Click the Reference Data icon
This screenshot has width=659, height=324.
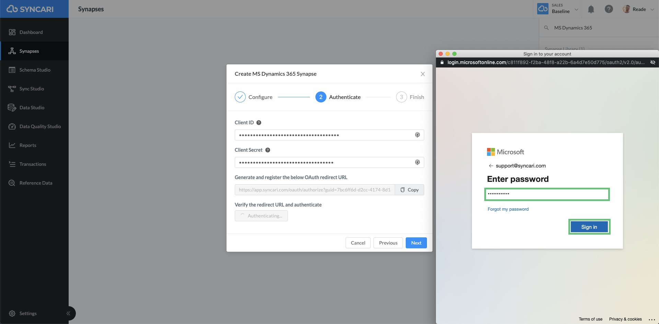[12, 183]
